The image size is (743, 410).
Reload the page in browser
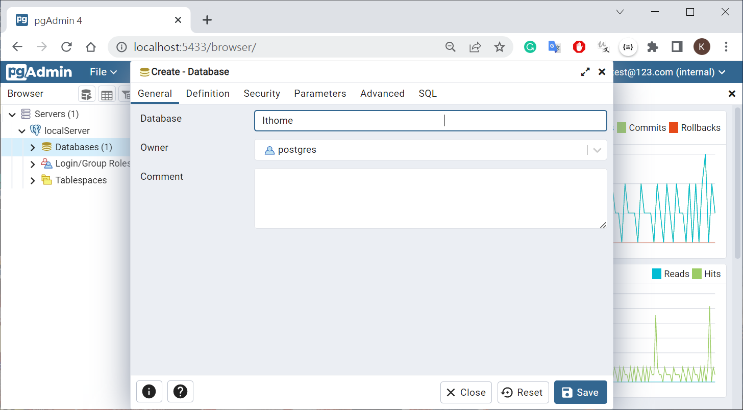coord(66,47)
